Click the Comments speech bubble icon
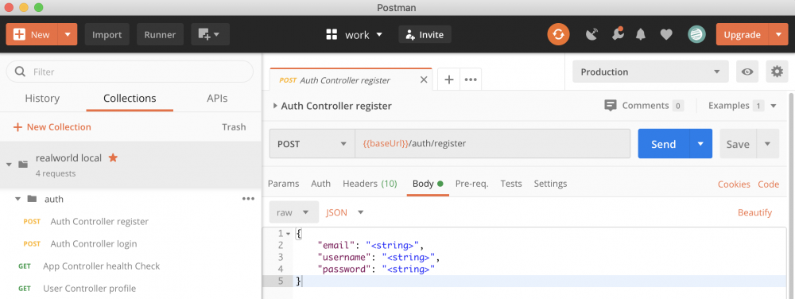795x299 pixels. [x=611, y=106]
